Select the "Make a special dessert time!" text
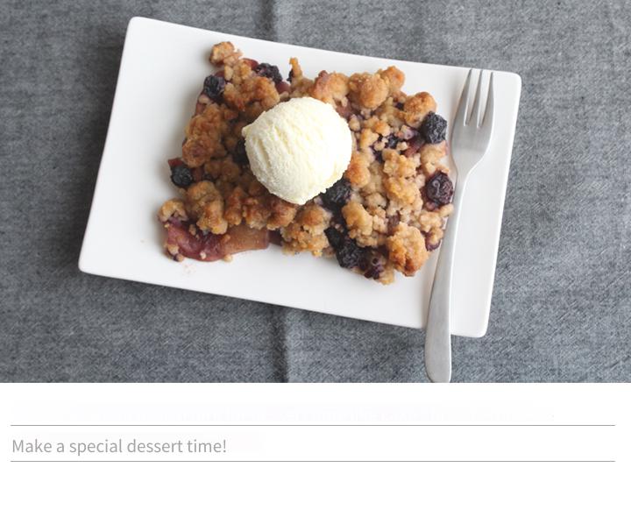Image resolution: width=631 pixels, height=531 pixels. point(119,446)
